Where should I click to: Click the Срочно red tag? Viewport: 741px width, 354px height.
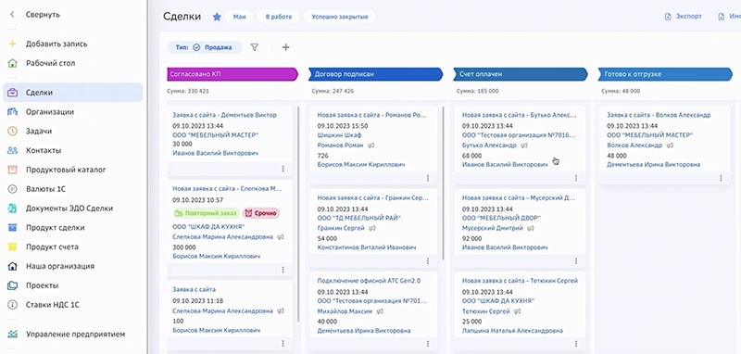pos(261,213)
